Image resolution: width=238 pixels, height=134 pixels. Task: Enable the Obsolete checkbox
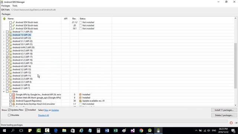[9, 115]
